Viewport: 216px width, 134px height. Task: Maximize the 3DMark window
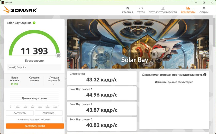tap(204, 3)
